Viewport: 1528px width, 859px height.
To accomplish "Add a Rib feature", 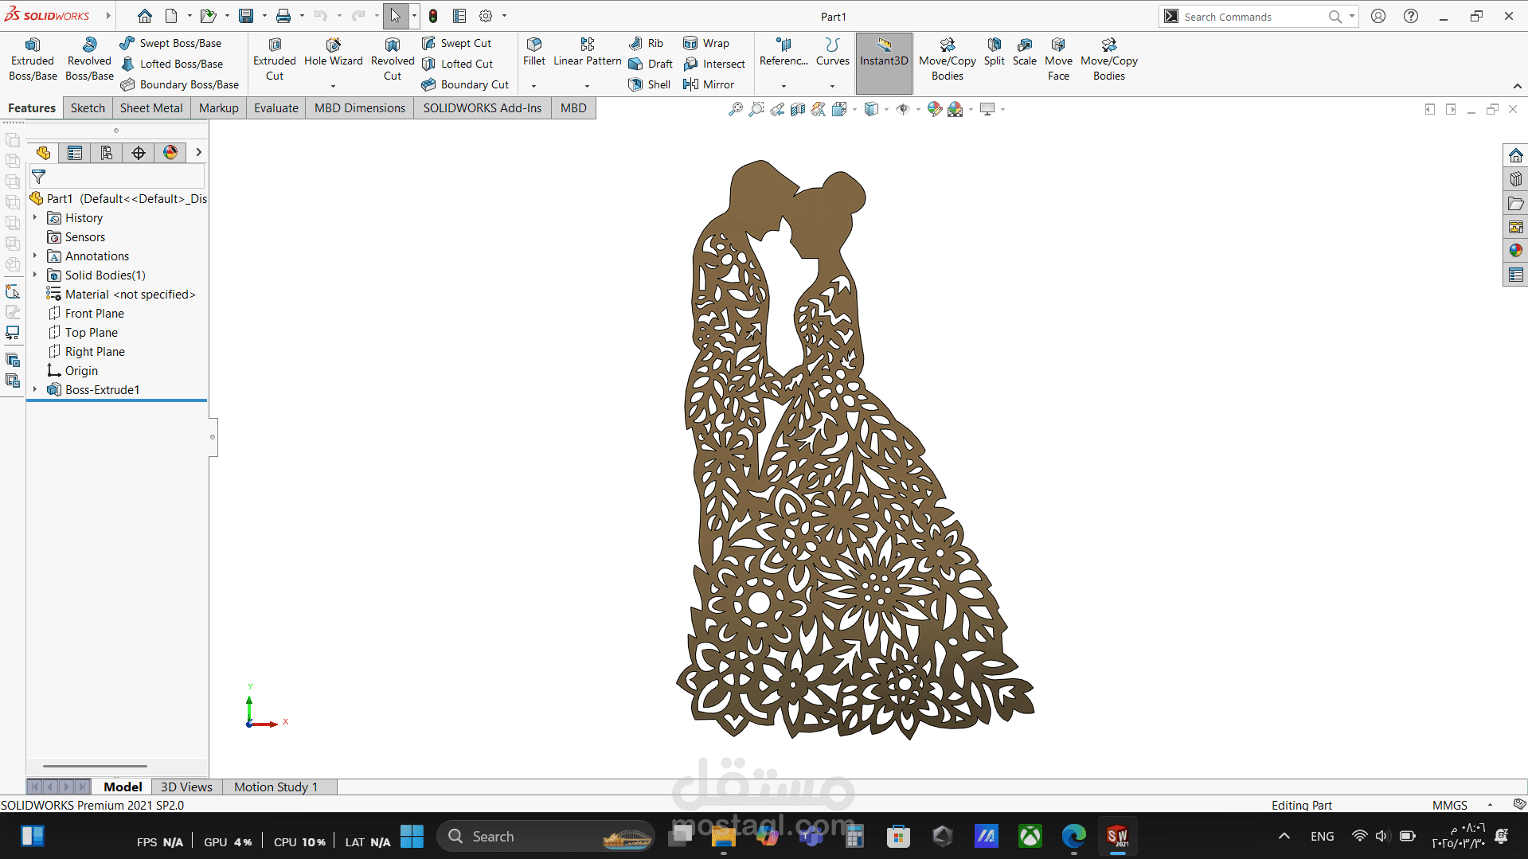I will pyautogui.click(x=646, y=43).
